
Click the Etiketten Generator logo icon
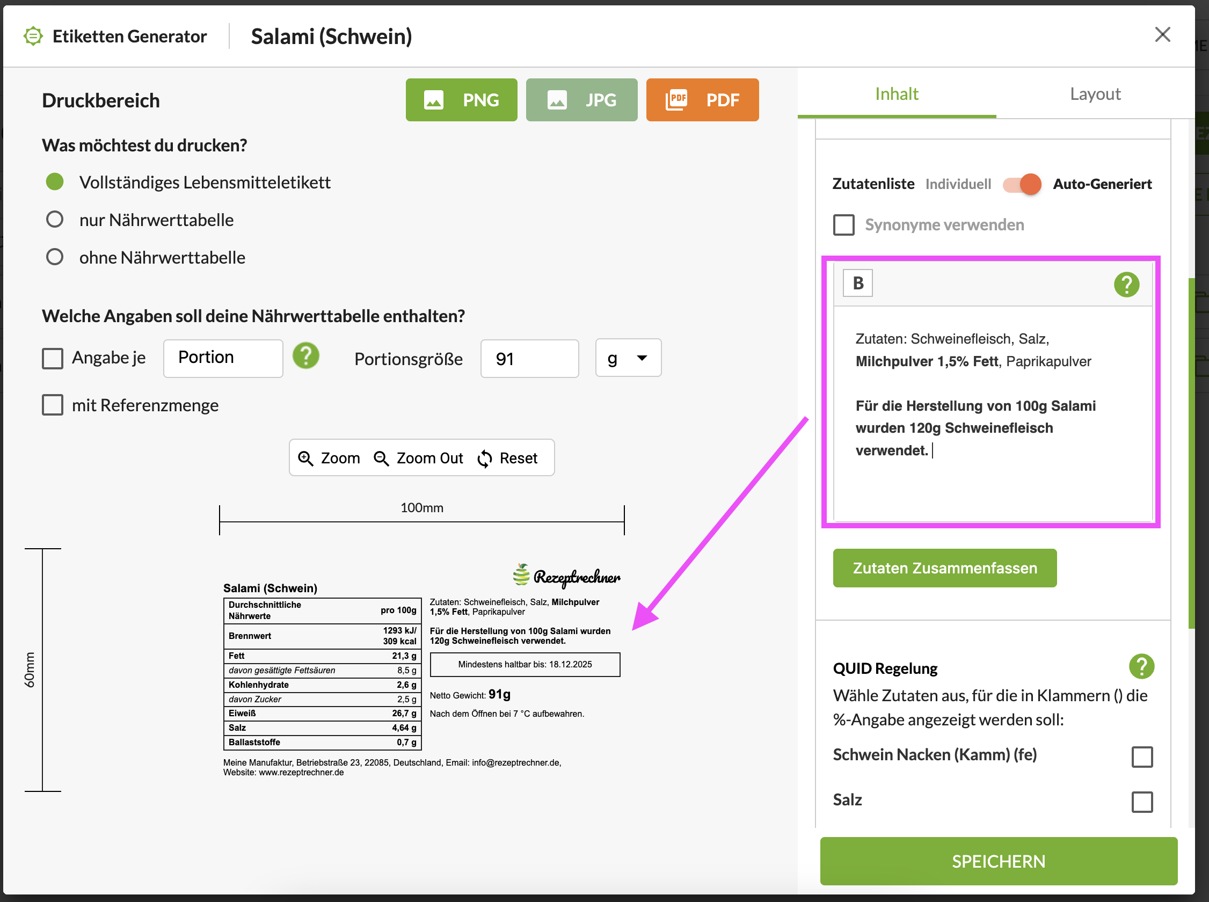click(33, 36)
